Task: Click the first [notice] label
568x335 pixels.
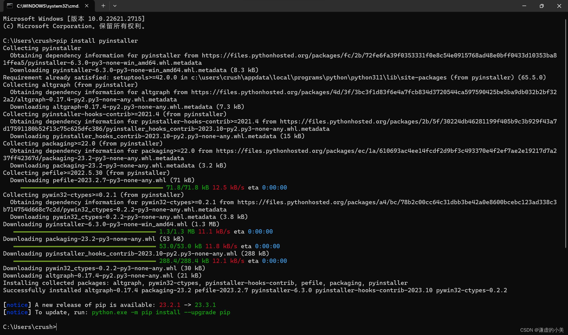Action: 16,305
